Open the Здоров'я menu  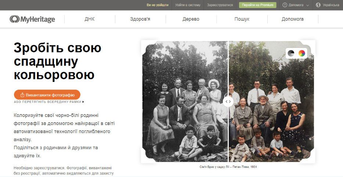(x=140, y=19)
